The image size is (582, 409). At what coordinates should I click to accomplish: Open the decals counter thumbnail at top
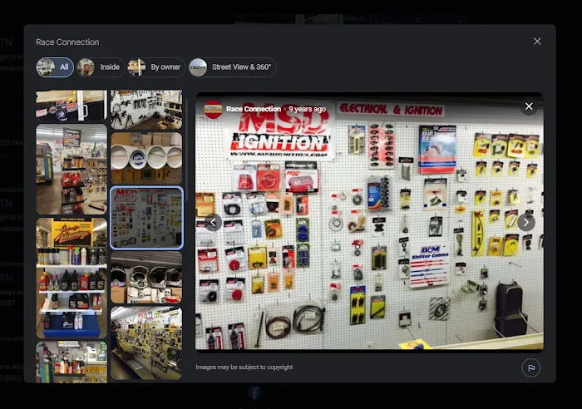point(72,106)
